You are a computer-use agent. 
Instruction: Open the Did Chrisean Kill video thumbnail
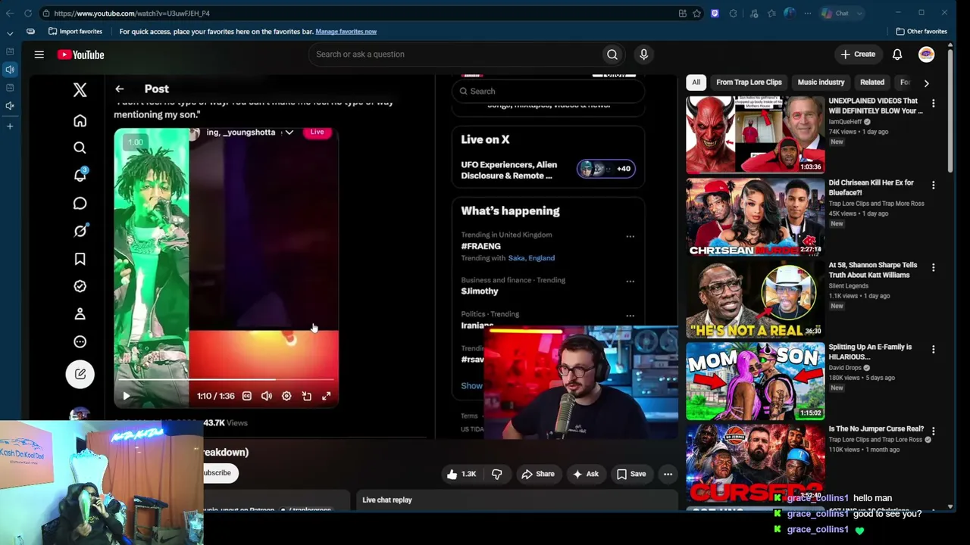755,217
